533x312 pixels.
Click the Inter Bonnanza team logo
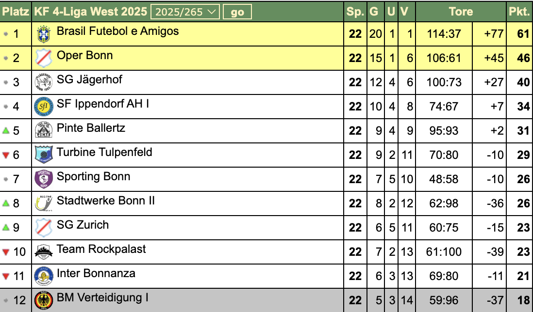(x=44, y=276)
